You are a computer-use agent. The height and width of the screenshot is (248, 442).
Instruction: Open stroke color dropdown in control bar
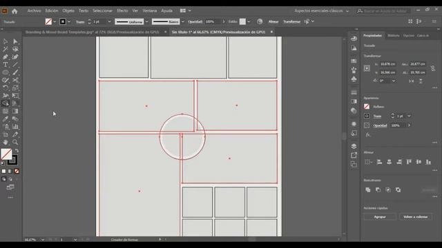coord(69,21)
